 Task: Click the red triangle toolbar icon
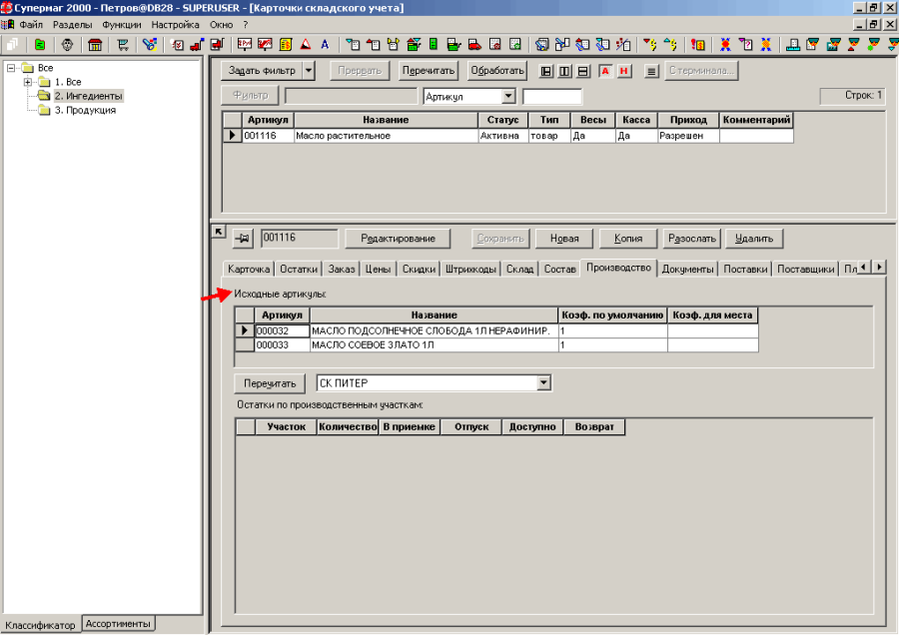tap(306, 45)
